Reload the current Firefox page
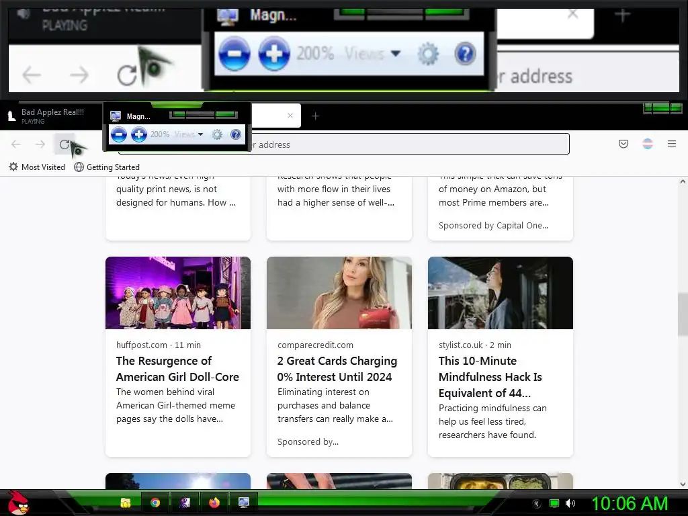The image size is (688, 516). [64, 144]
